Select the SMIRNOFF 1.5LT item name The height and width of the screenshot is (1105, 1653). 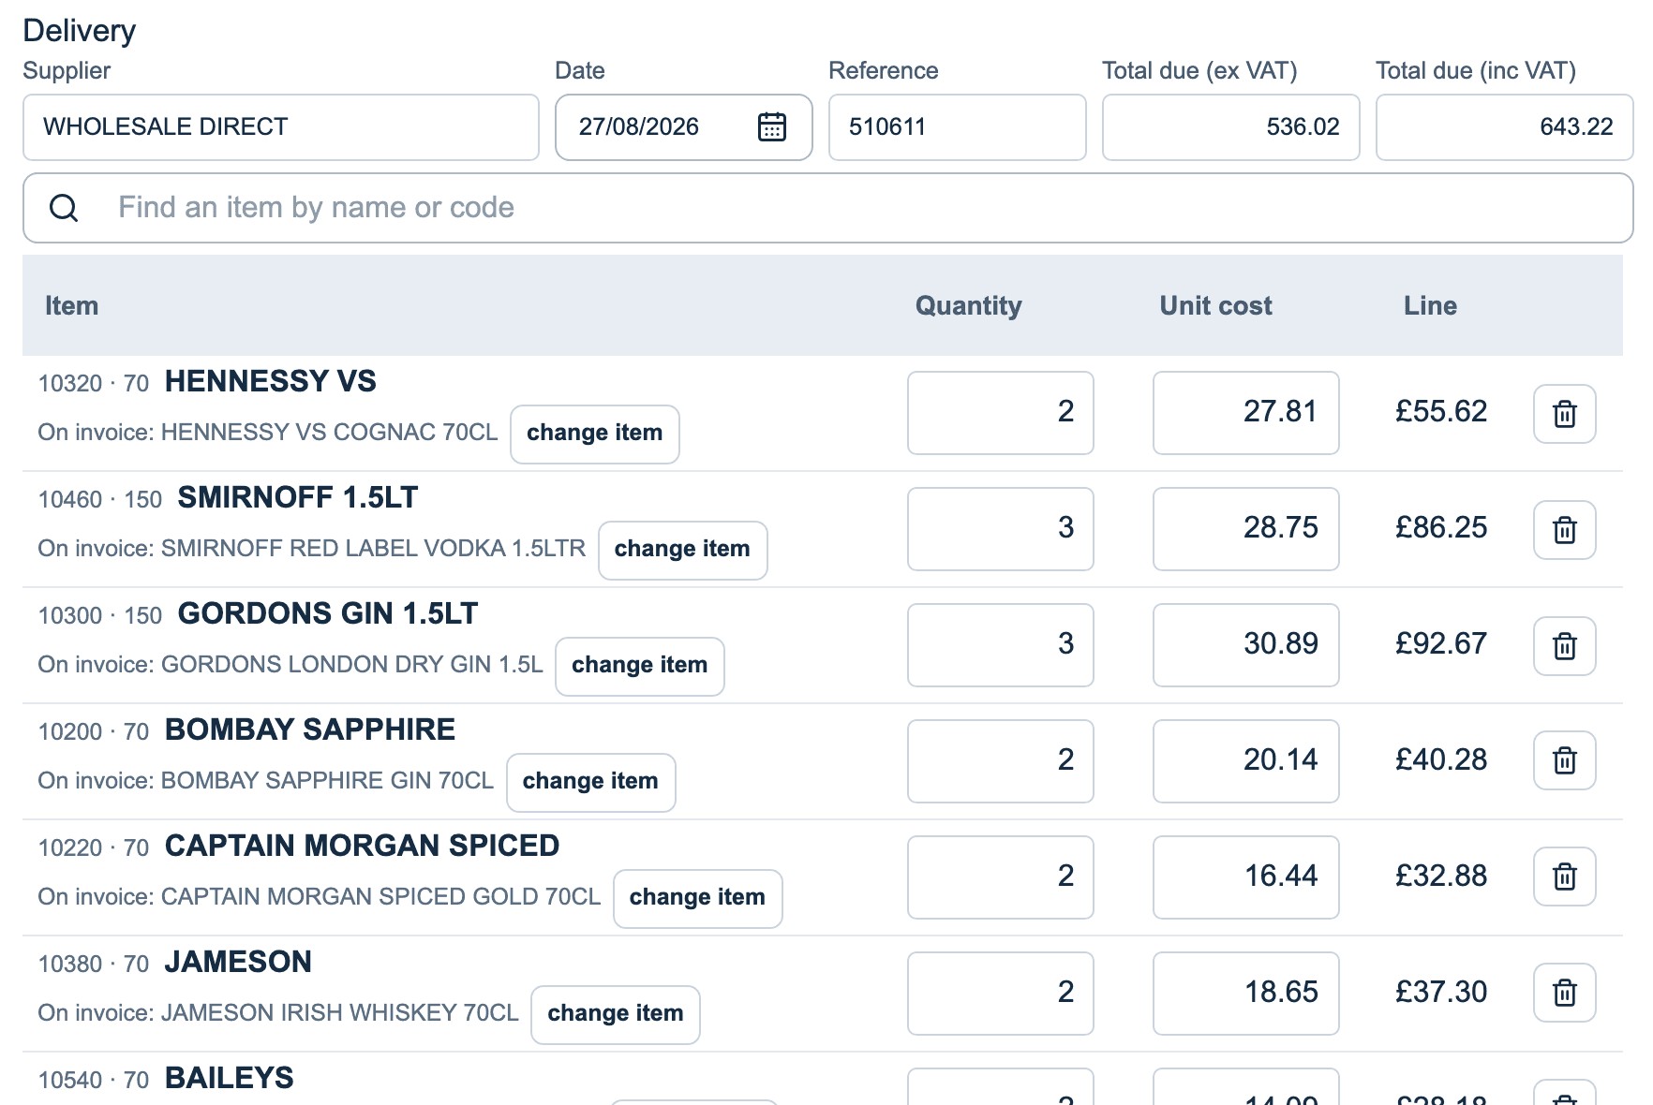pos(298,497)
